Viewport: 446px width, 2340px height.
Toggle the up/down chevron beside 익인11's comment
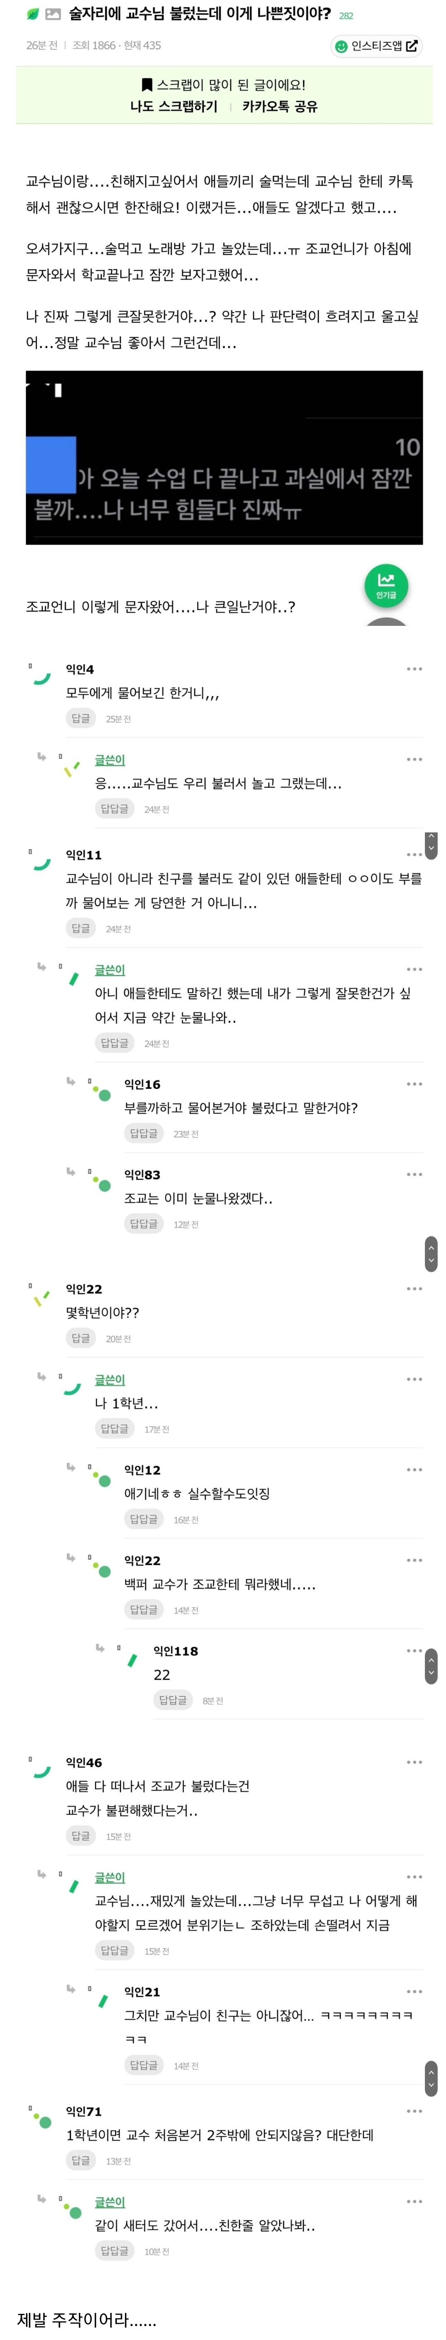tap(431, 845)
